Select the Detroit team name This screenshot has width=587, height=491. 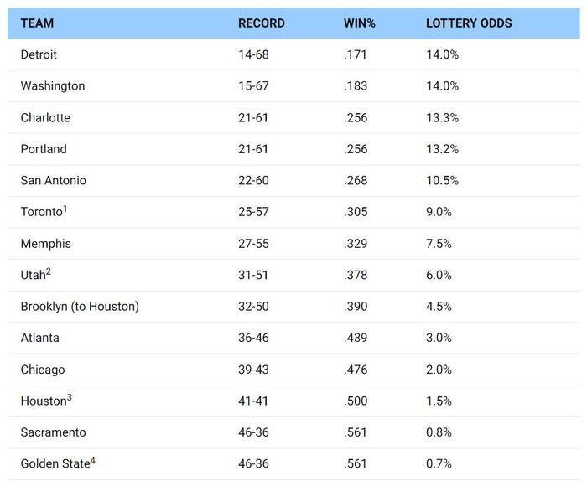point(39,54)
